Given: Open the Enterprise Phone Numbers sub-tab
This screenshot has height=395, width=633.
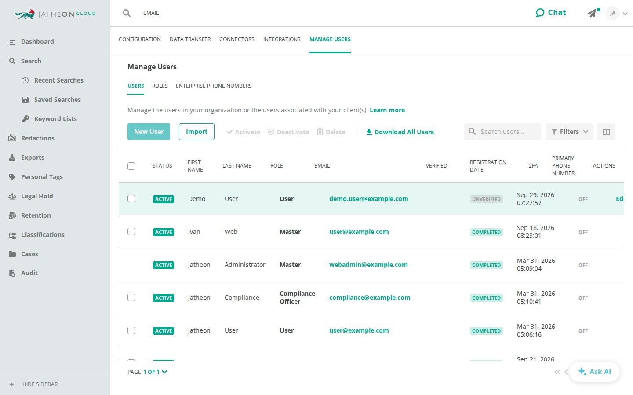Looking at the screenshot, I should [214, 86].
